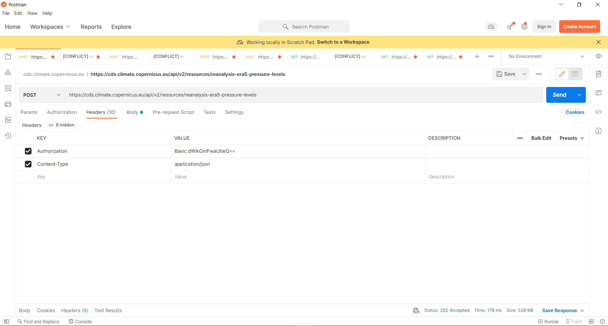Open APIs sidebar icon
608x326 pixels.
(x=8, y=72)
